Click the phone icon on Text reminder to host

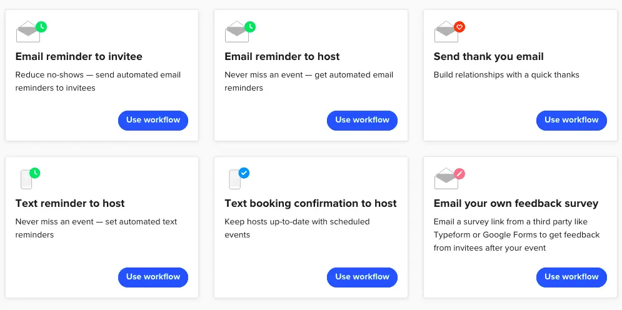coord(26,179)
